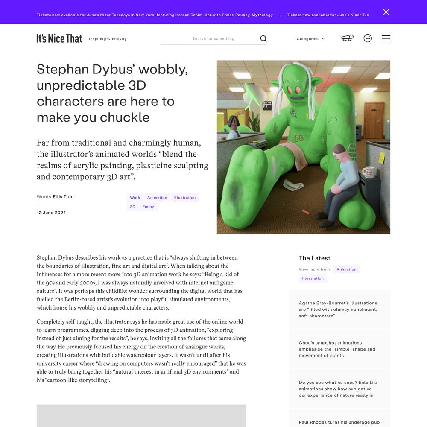Filter The Latest by Animation
This screenshot has height=427, width=427.
pos(346,269)
